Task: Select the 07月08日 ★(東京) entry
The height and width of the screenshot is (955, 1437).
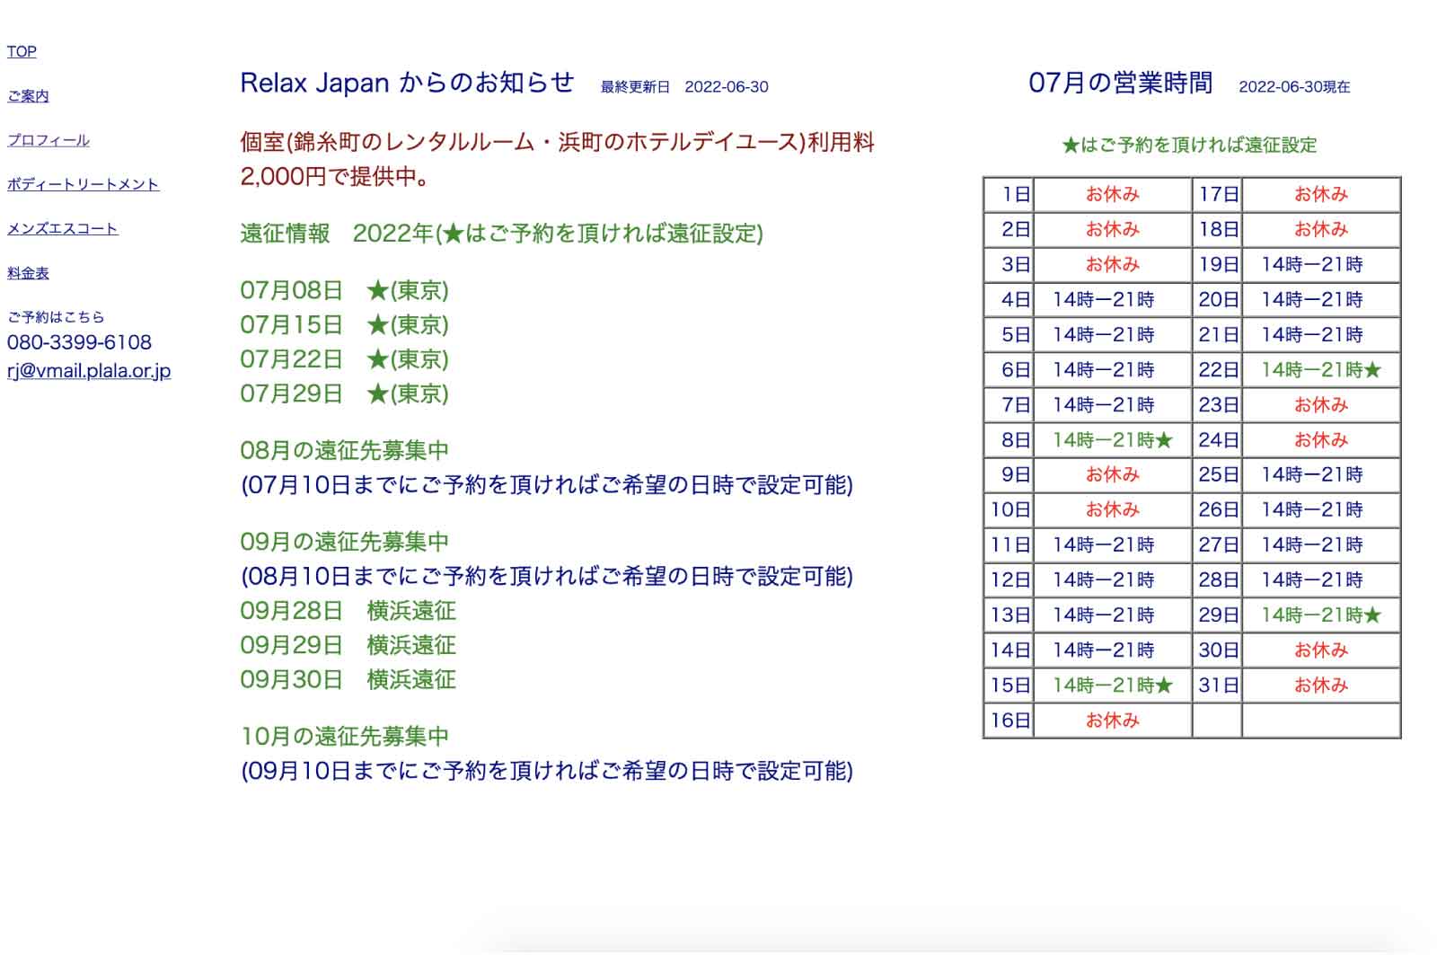Action: (344, 291)
